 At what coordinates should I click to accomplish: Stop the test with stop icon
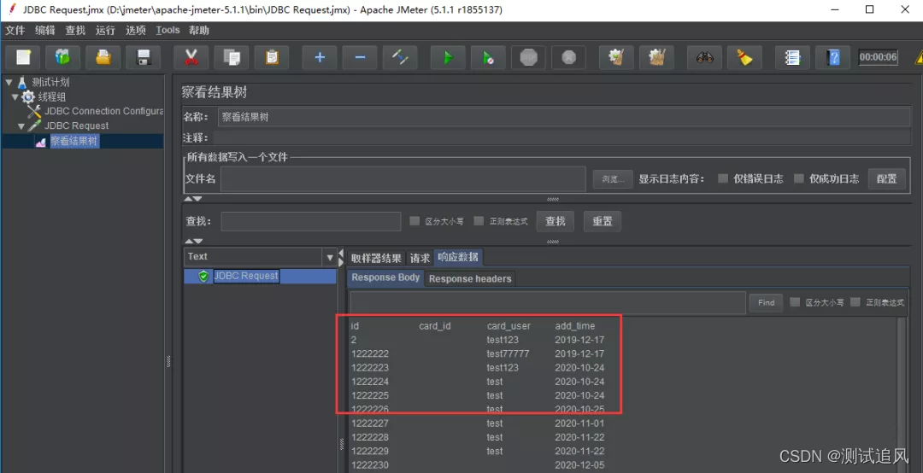coord(528,57)
